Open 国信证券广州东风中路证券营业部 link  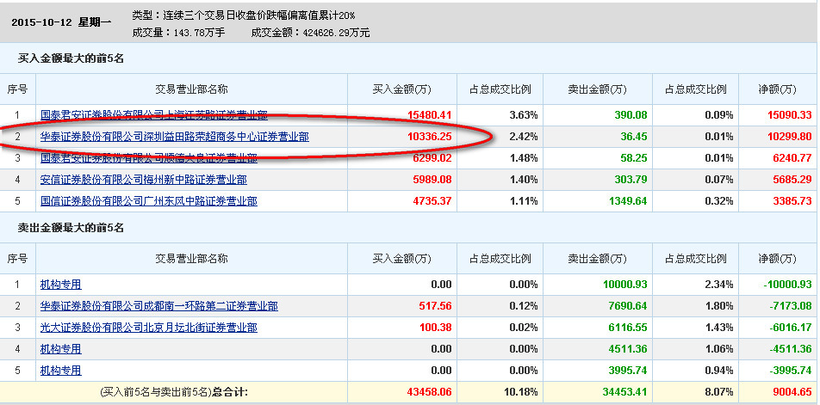pos(148,201)
